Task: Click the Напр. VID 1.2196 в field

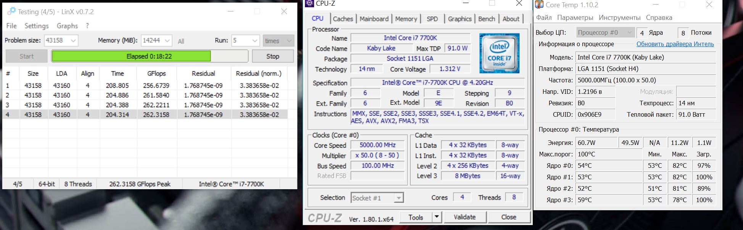Action: 595,92
